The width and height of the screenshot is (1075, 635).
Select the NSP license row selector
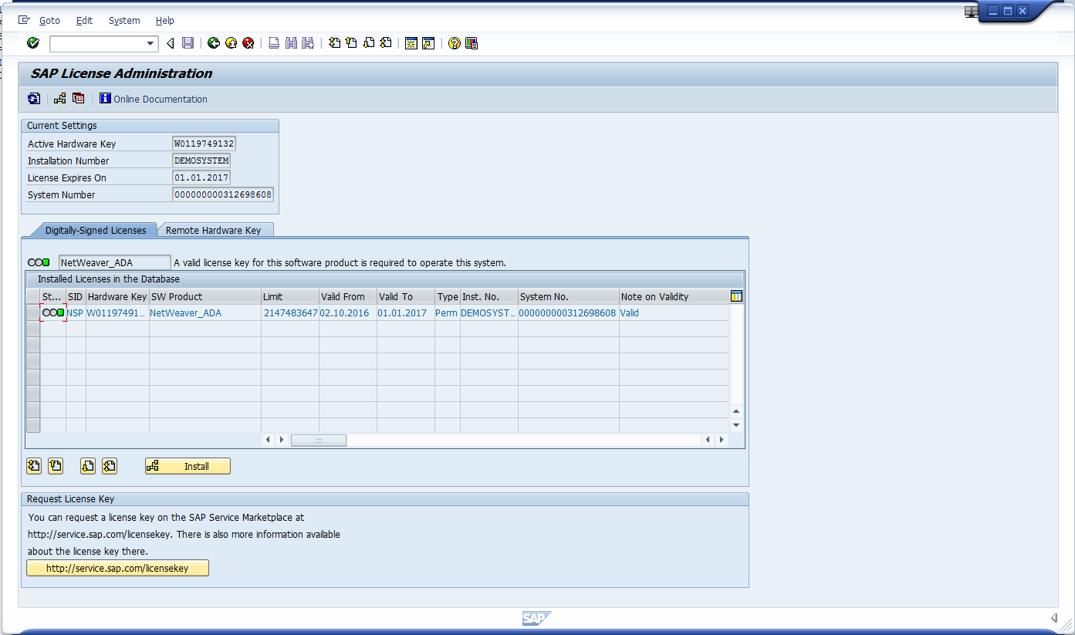pyautogui.click(x=33, y=312)
